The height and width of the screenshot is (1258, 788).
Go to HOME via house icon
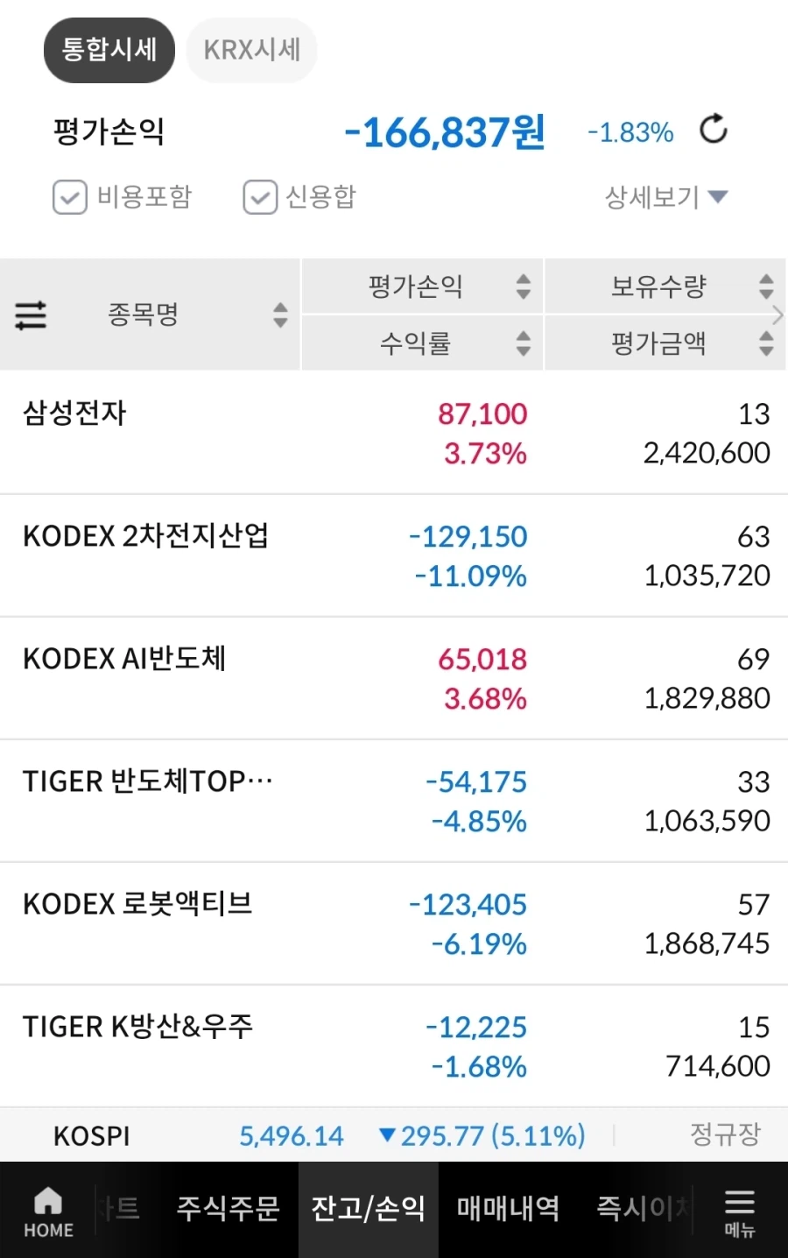pos(48,1211)
